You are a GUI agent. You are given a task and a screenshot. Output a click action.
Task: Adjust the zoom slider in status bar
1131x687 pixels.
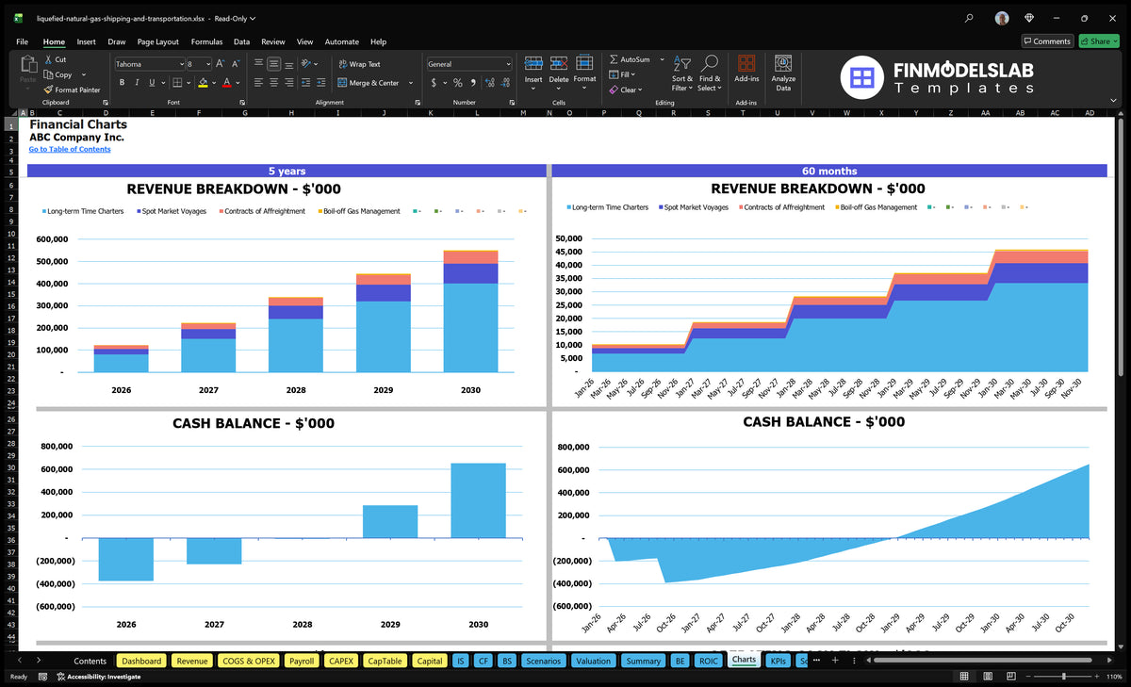click(x=1063, y=677)
